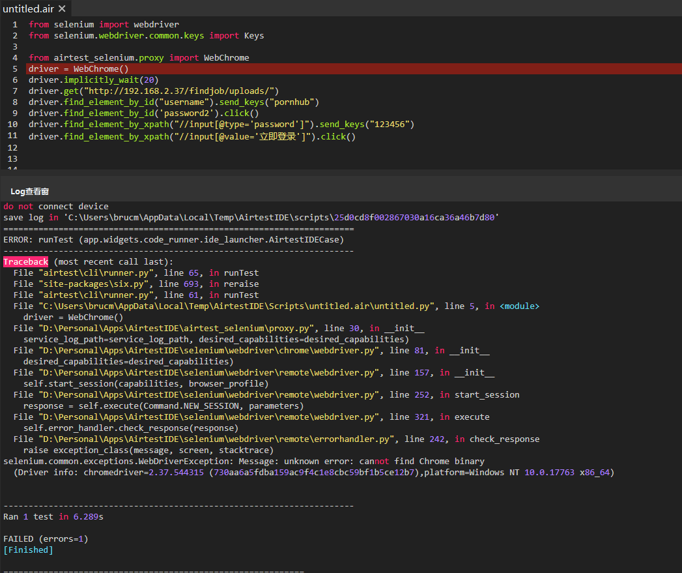
Task: Place cursor on the driver.get URL line
Action: pyautogui.click(x=150, y=91)
